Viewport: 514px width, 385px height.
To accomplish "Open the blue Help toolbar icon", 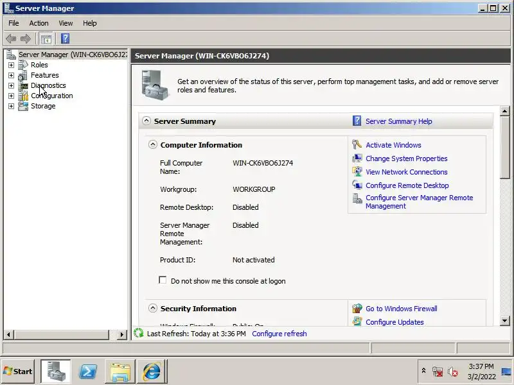I will point(66,38).
